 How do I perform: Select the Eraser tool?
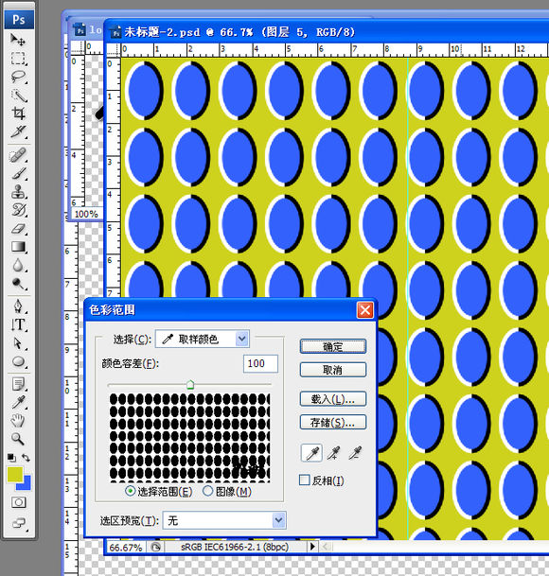click(18, 229)
